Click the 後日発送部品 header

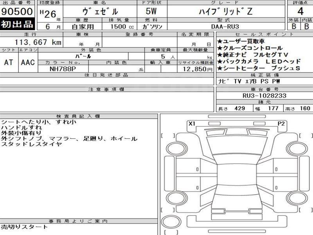click(106, 75)
